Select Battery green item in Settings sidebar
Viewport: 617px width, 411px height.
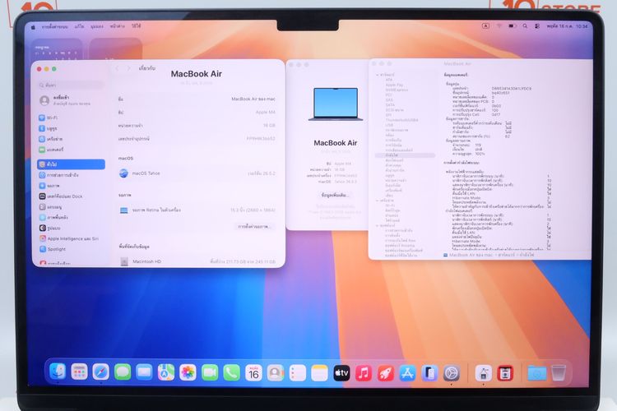(72, 150)
